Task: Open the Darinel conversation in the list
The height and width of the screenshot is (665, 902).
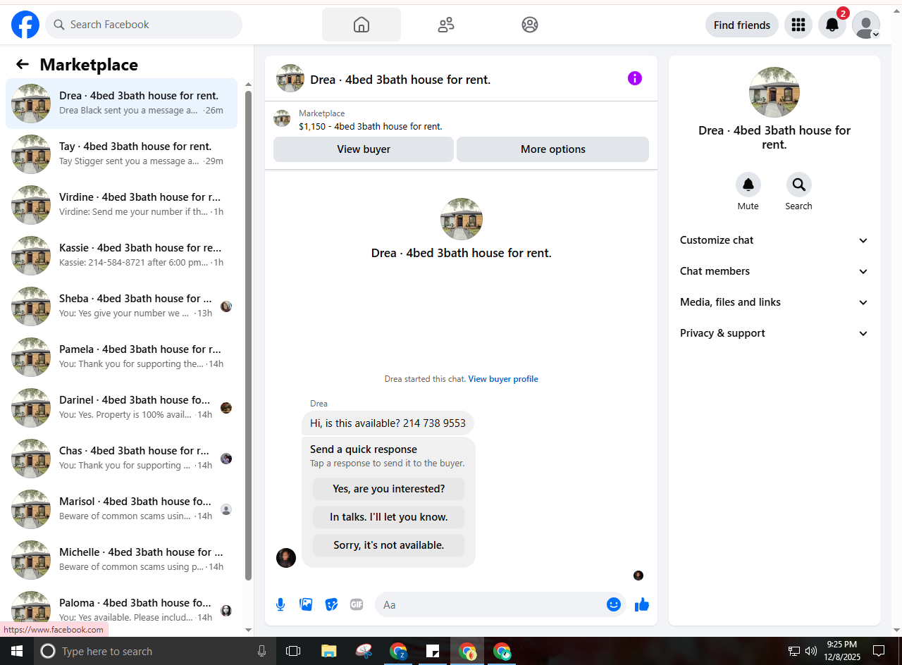Action: click(x=121, y=408)
